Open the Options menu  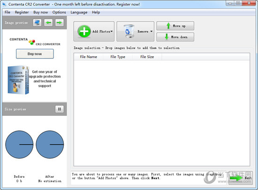59,12
